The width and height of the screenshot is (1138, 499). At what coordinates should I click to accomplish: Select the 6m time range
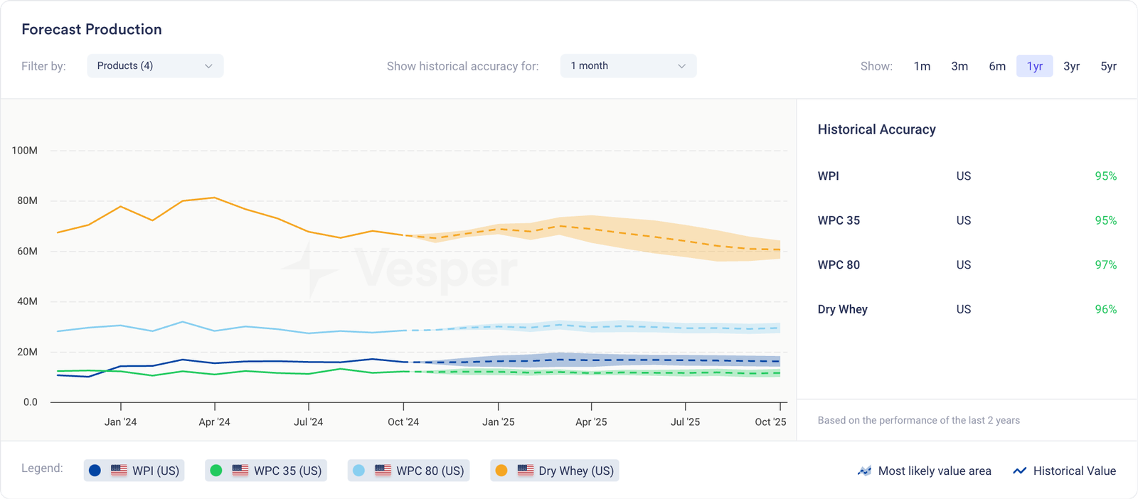pyautogui.click(x=997, y=66)
